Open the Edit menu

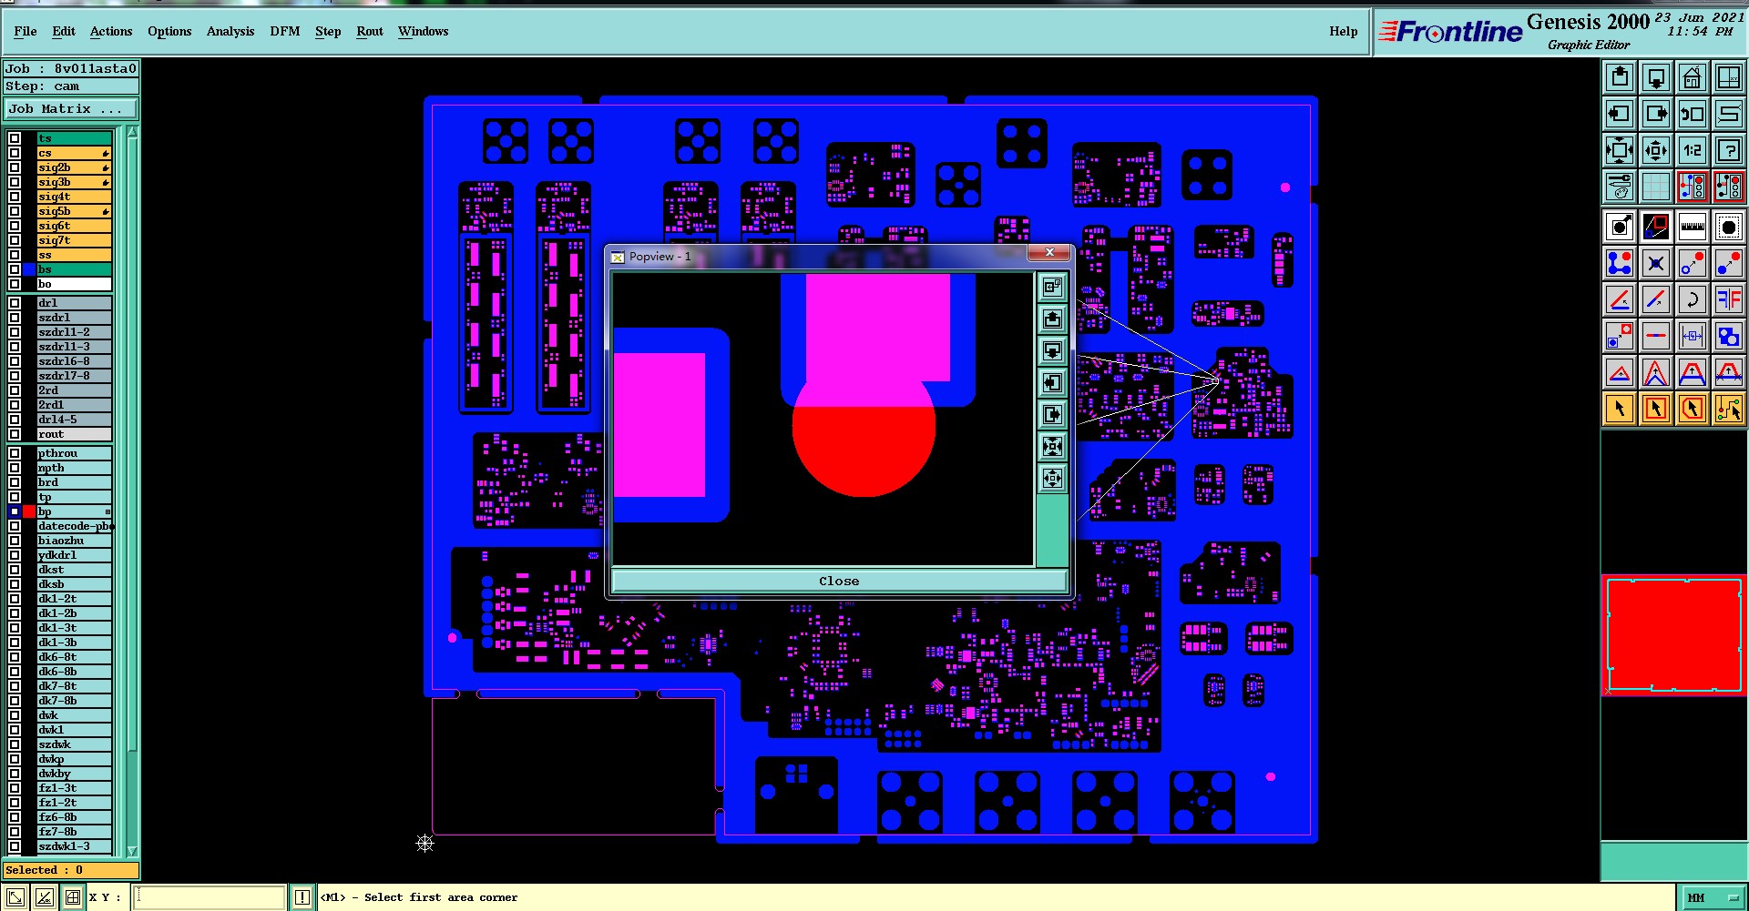point(64,31)
